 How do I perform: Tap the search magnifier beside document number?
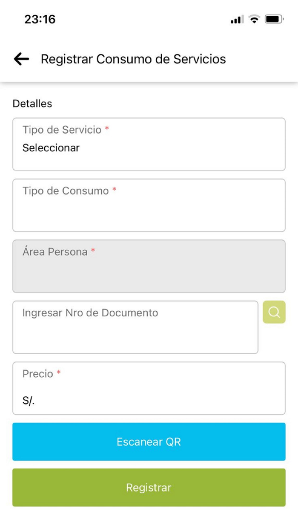(274, 313)
